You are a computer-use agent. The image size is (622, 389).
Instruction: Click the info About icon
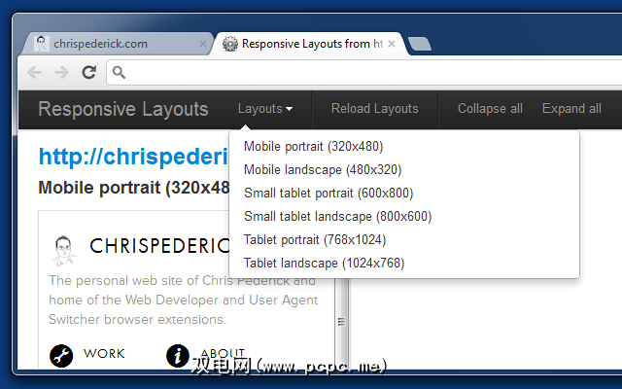pos(177,355)
